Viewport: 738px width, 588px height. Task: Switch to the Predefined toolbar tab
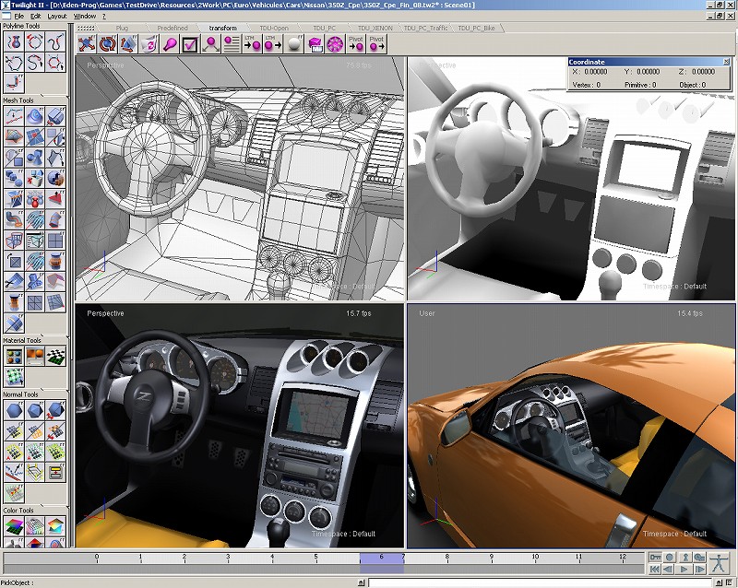173,28
